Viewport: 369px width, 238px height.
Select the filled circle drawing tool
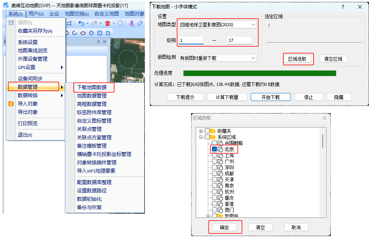pyautogui.click(x=91, y=33)
